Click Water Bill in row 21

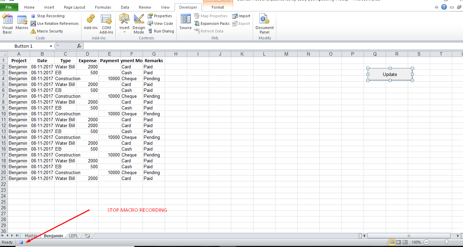click(65, 178)
